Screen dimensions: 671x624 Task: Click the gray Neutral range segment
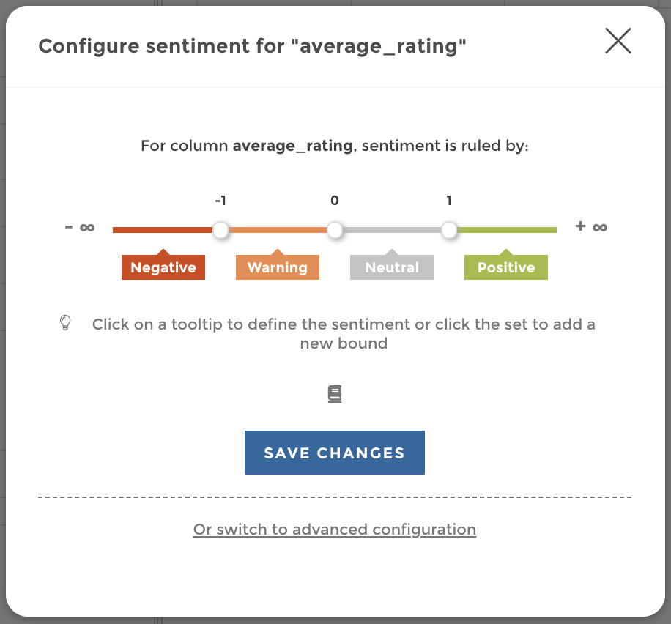pyautogui.click(x=392, y=230)
